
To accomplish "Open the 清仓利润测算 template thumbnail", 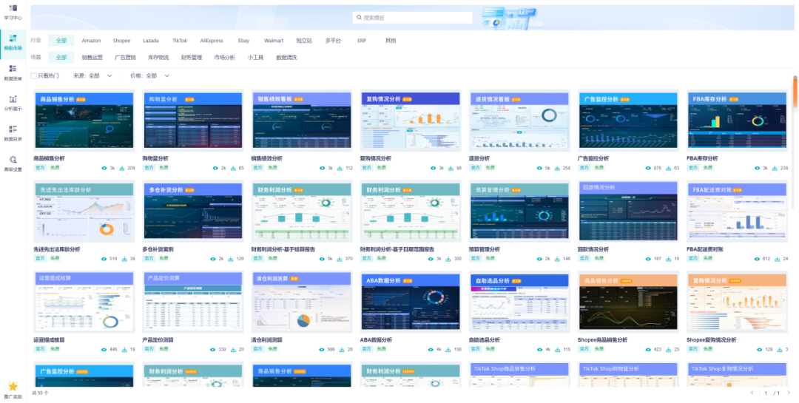I will coord(302,302).
